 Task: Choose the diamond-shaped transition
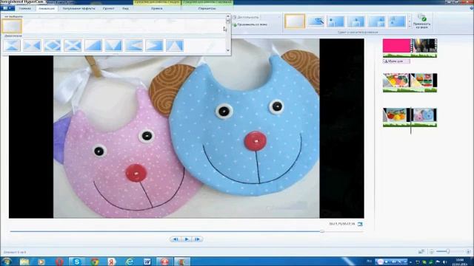point(53,46)
